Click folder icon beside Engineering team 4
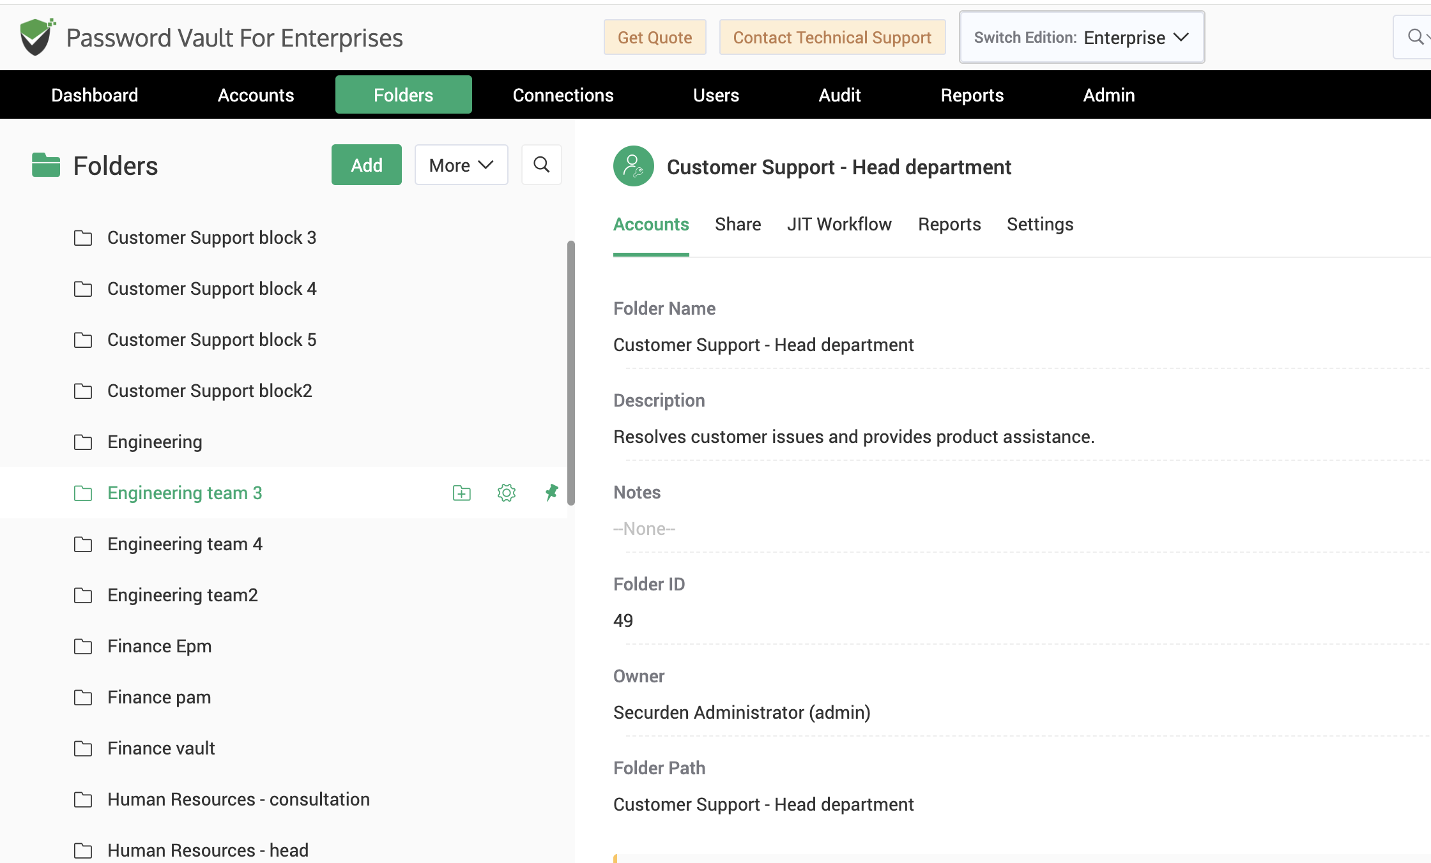 pos(83,544)
